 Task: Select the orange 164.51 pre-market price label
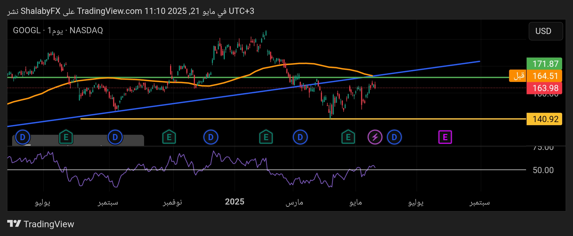click(544, 76)
